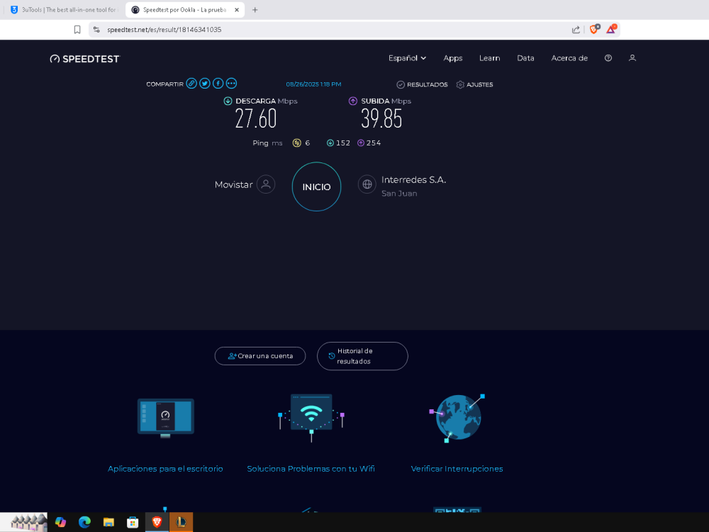This screenshot has height=532, width=709.
Task: Open more sharing options ellipsis icon
Action: (231, 84)
